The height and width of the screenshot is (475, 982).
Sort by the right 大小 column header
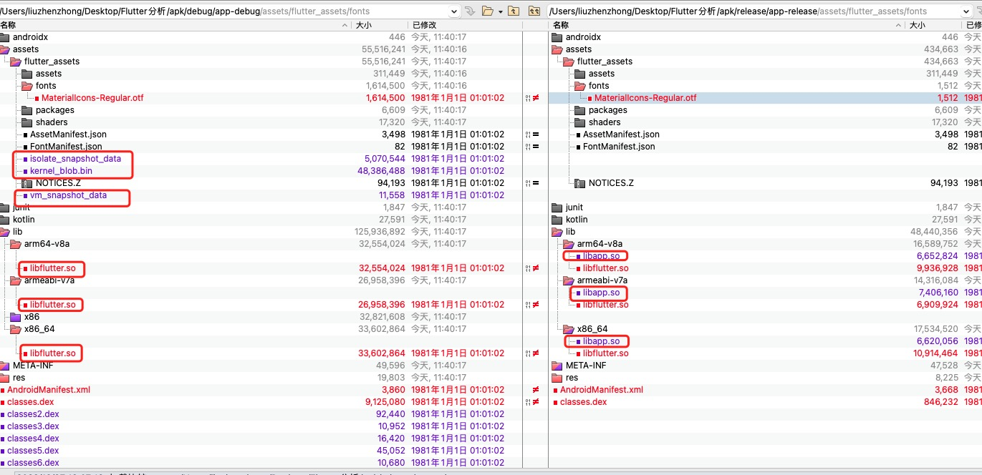[x=933, y=25]
